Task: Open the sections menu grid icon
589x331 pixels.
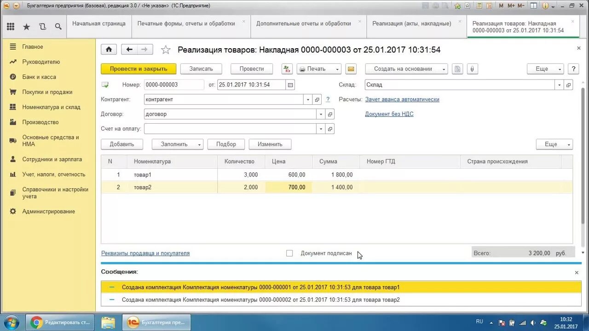Action: click(11, 27)
